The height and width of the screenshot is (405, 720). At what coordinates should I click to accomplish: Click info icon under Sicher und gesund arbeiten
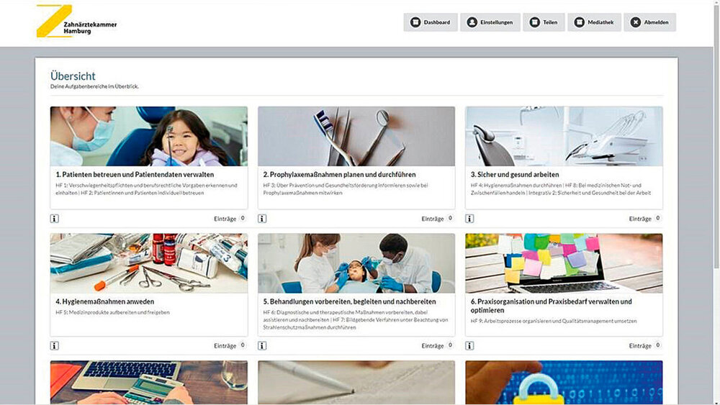tap(469, 219)
